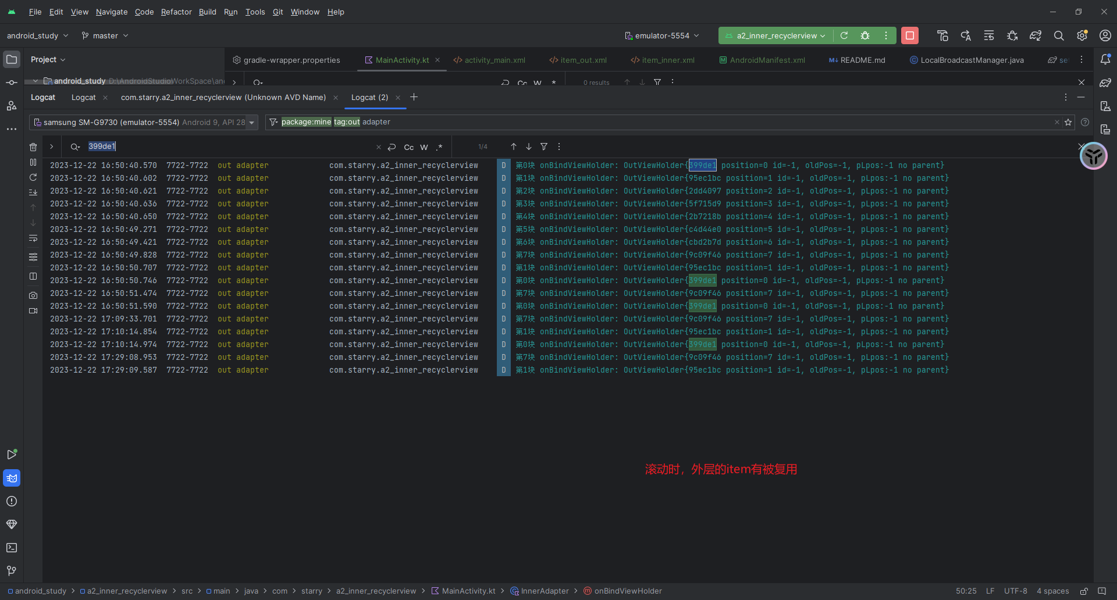Expand Project view selector dropdown
1117x600 pixels.
pos(48,59)
